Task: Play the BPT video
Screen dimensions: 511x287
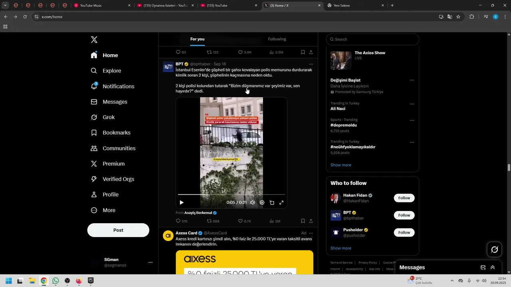Action: (x=182, y=202)
